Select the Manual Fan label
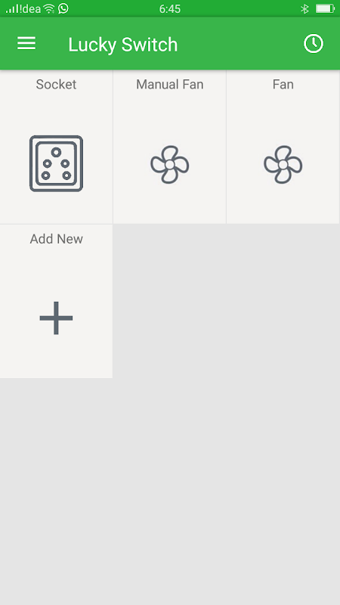The width and height of the screenshot is (340, 605). [169, 85]
